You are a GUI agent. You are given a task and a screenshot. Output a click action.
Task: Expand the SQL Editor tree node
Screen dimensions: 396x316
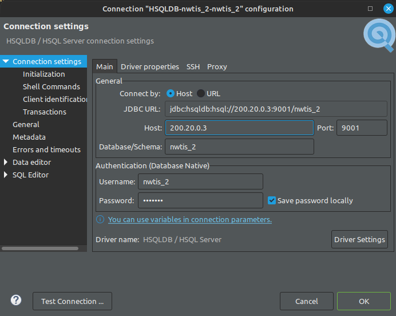click(6, 175)
